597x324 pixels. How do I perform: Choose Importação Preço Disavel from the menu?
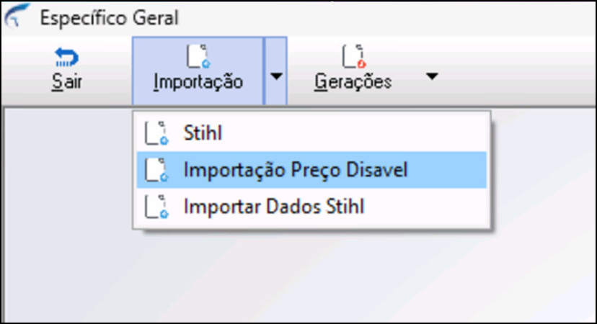311,170
